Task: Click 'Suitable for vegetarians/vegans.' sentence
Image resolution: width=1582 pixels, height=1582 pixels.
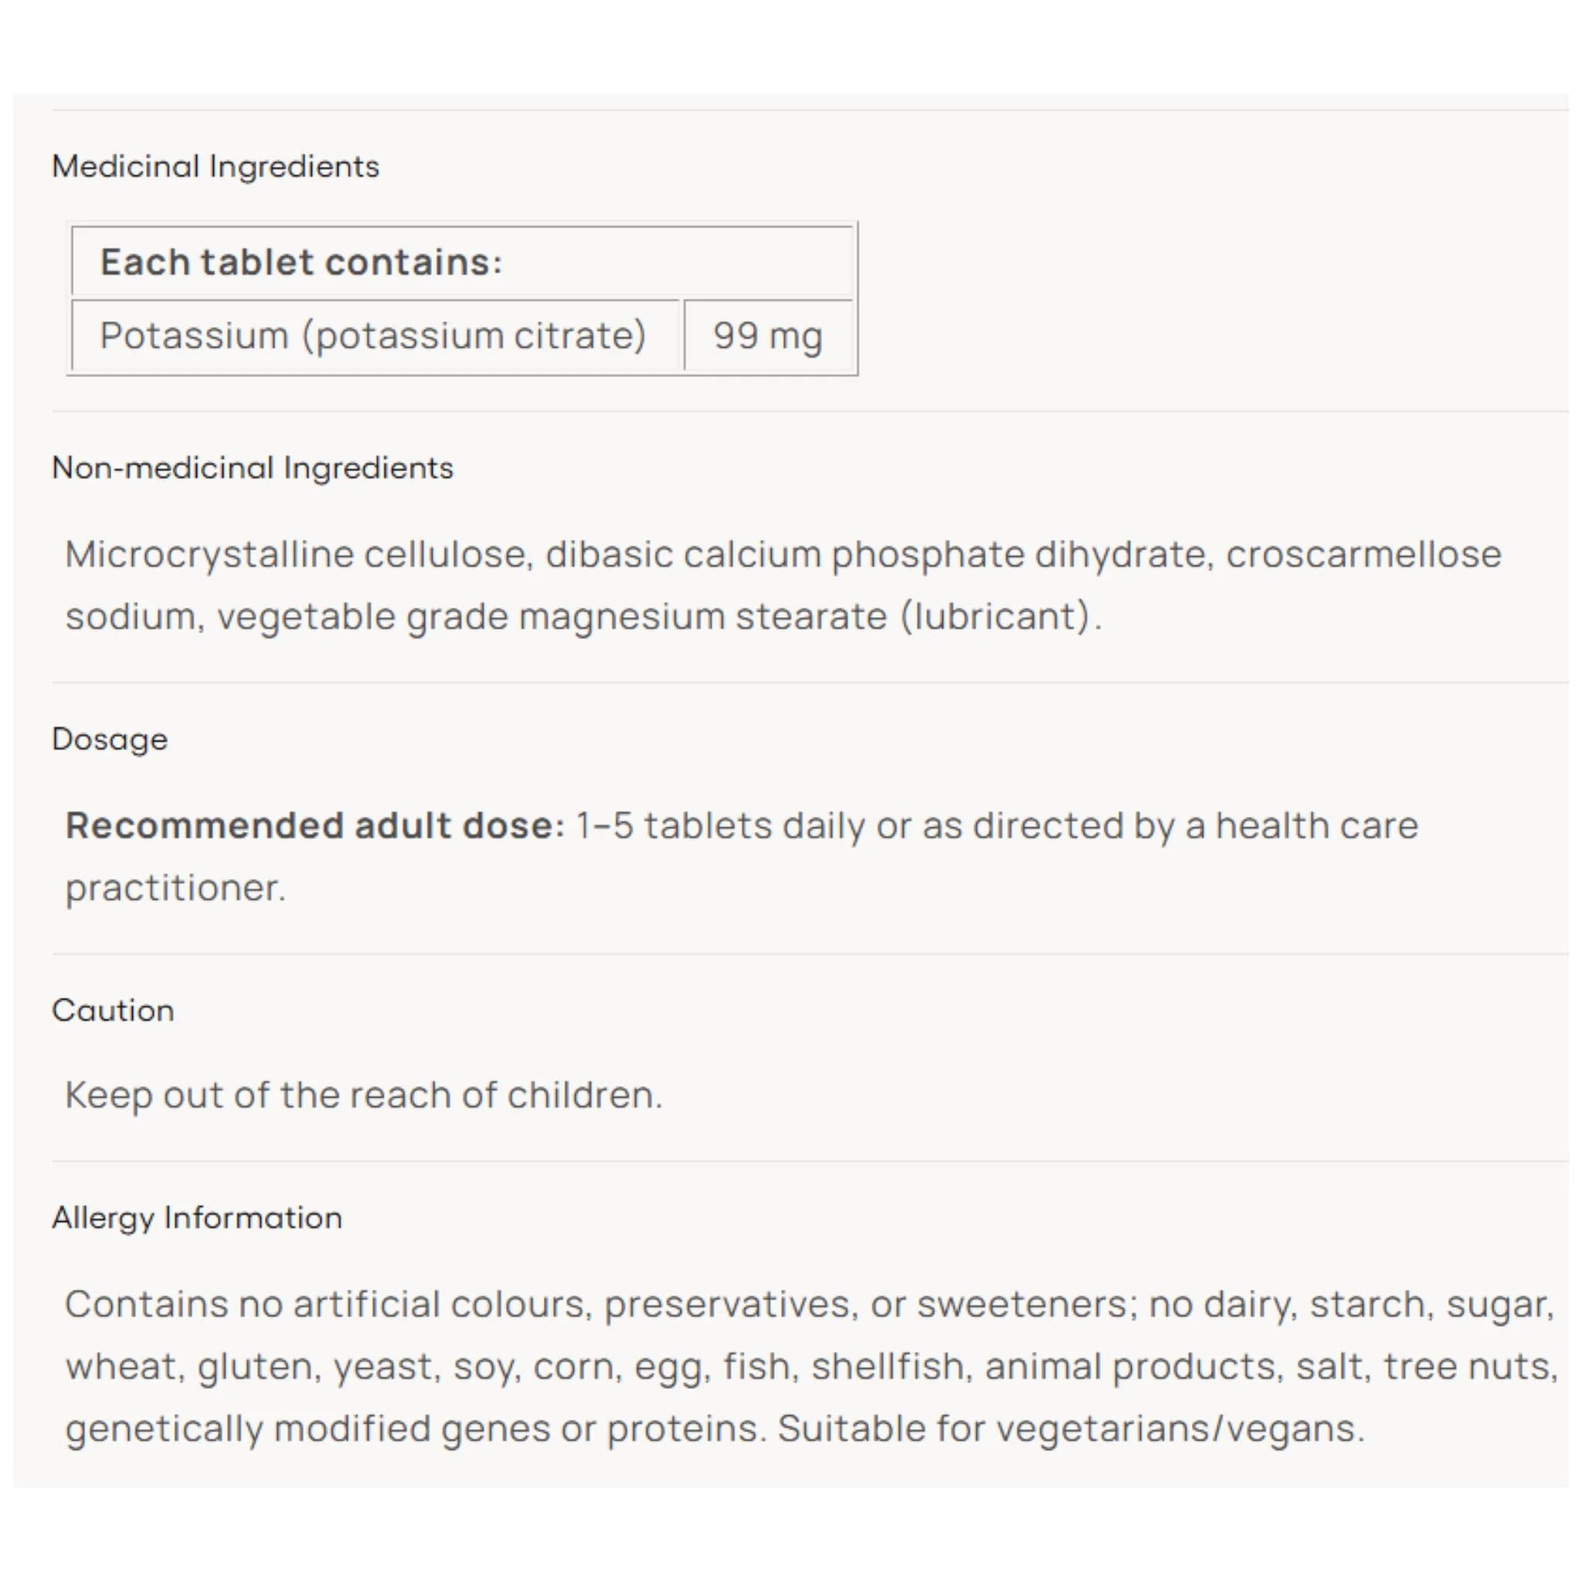Action: pyautogui.click(x=1071, y=1429)
